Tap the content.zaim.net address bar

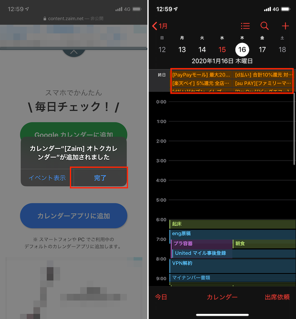74,19
